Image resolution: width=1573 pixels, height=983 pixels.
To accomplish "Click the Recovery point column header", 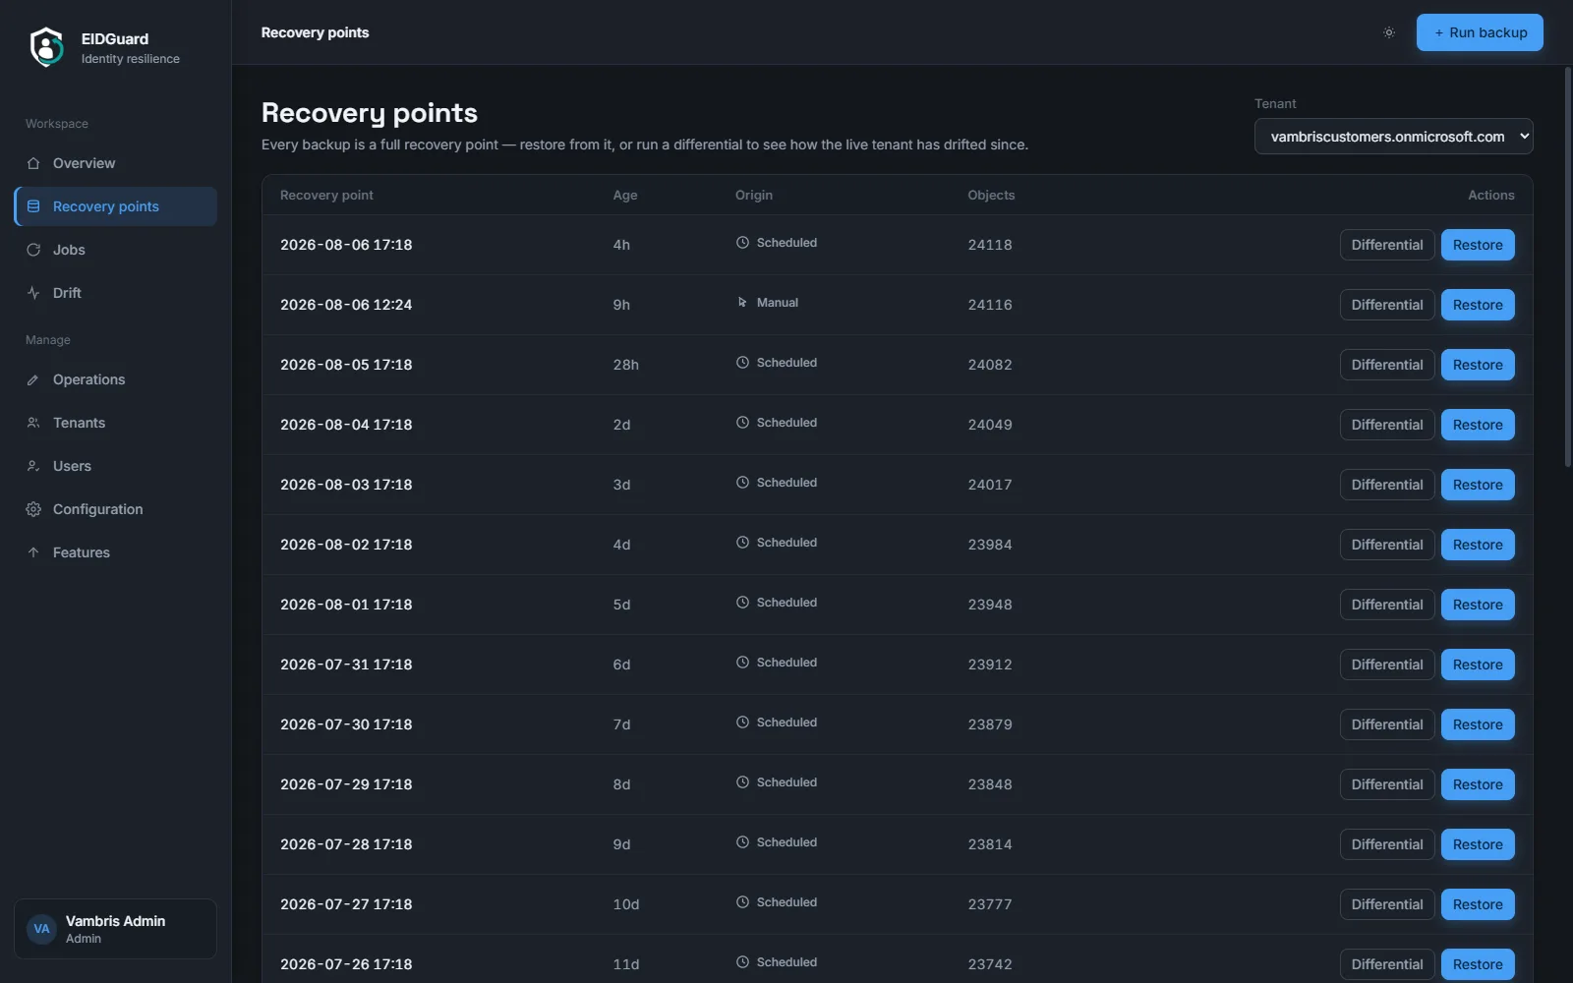I will (326, 195).
